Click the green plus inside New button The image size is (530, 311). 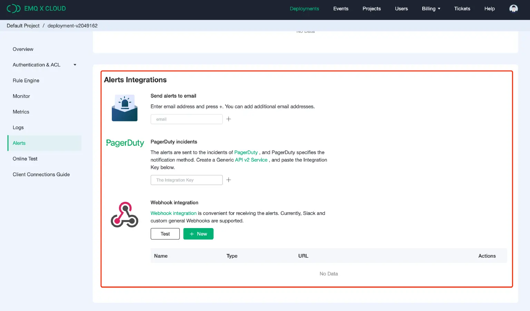(x=192, y=234)
